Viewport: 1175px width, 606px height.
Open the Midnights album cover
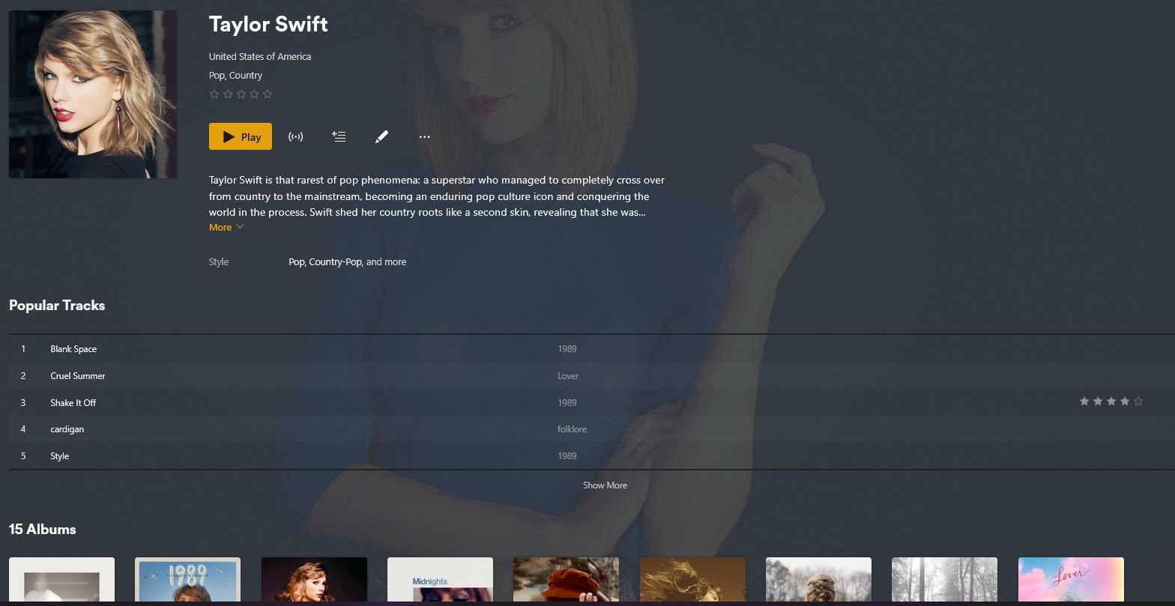440,580
